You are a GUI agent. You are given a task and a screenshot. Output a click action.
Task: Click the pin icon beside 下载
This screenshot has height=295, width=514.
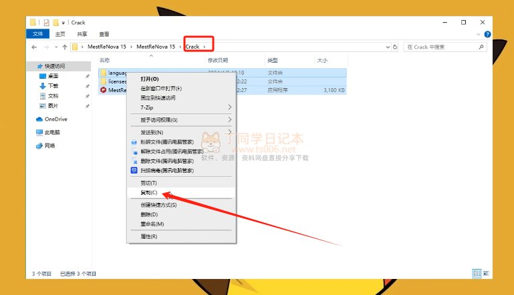click(87, 86)
